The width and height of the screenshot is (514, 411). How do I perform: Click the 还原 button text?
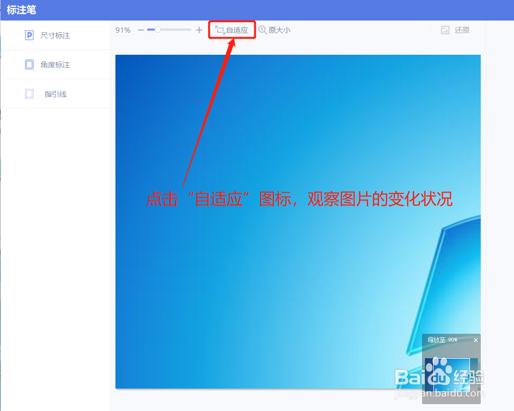click(462, 30)
